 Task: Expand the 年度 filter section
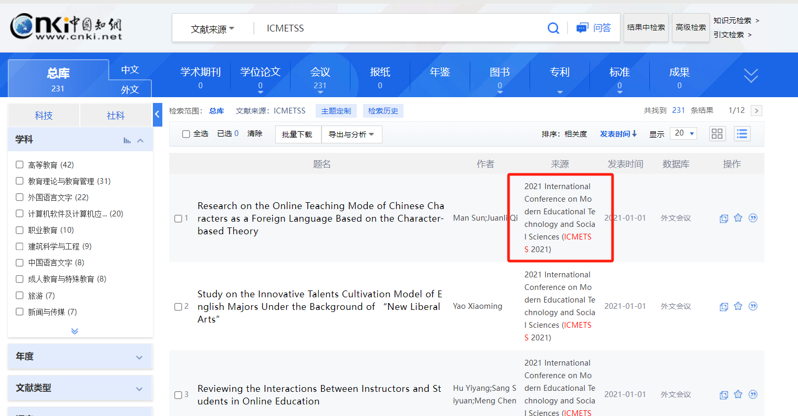click(x=80, y=357)
